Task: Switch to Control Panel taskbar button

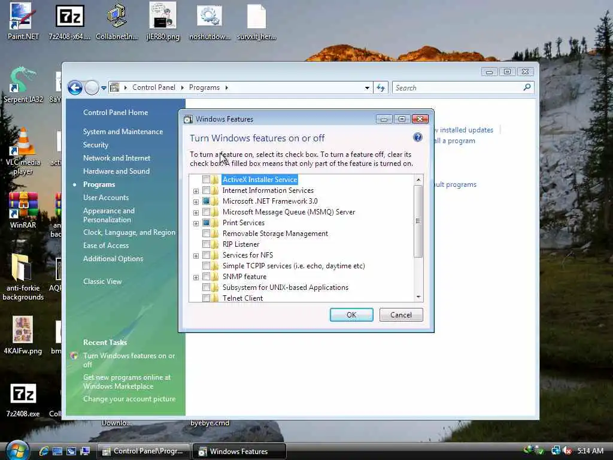Action: [x=143, y=452]
